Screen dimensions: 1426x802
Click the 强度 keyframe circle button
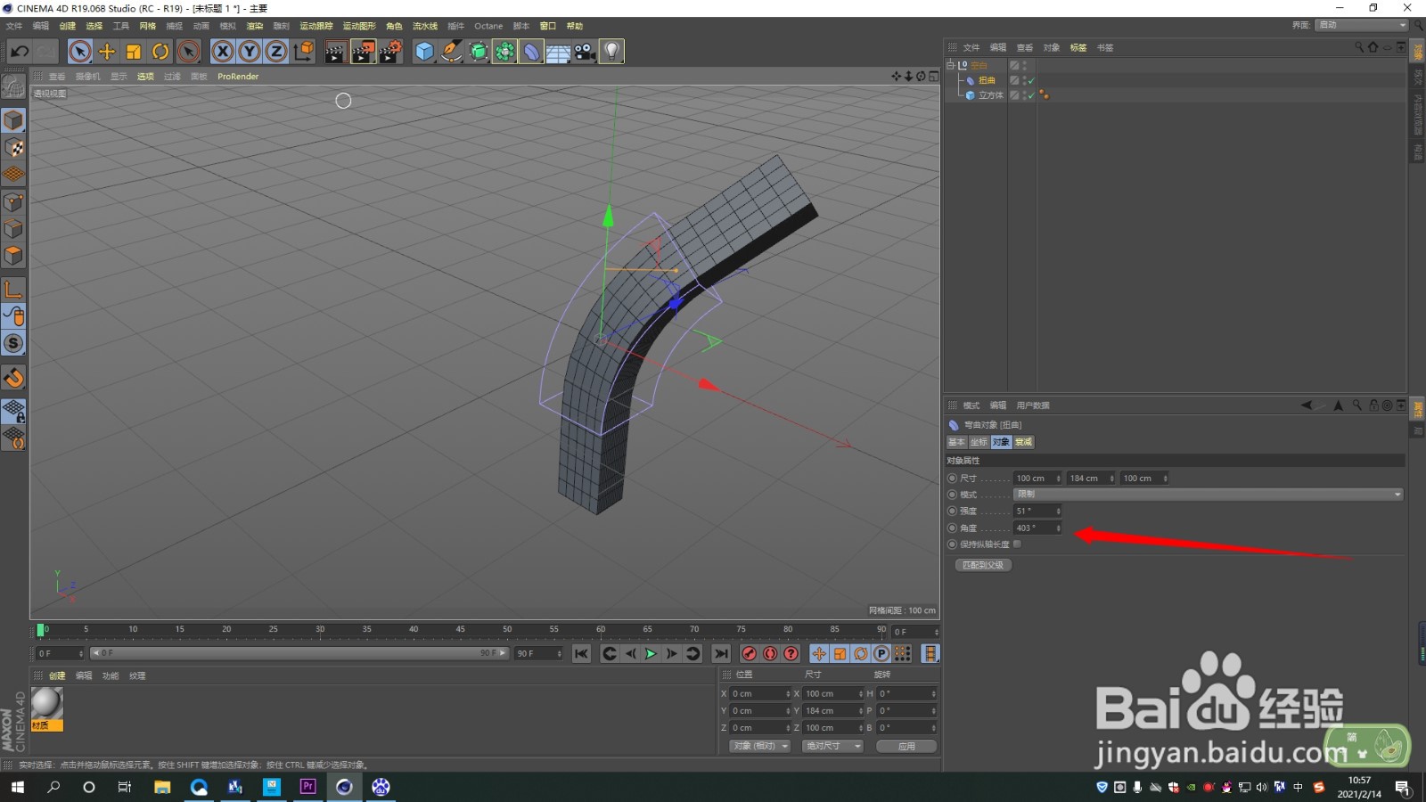pos(952,511)
